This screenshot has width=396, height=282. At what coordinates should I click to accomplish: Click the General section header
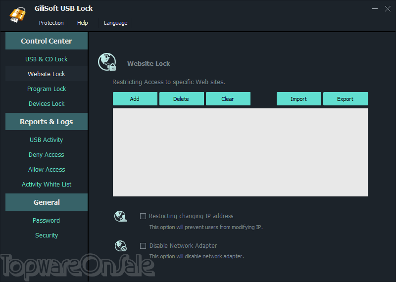click(47, 202)
